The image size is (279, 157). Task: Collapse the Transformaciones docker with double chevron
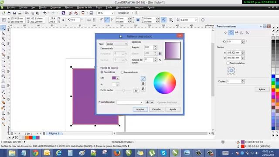coord(261,26)
